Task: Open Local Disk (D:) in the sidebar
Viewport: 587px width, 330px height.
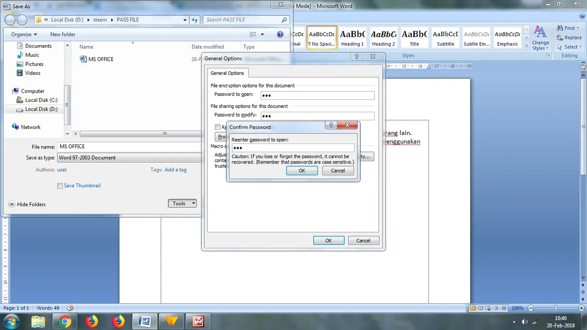Action: click(x=41, y=109)
